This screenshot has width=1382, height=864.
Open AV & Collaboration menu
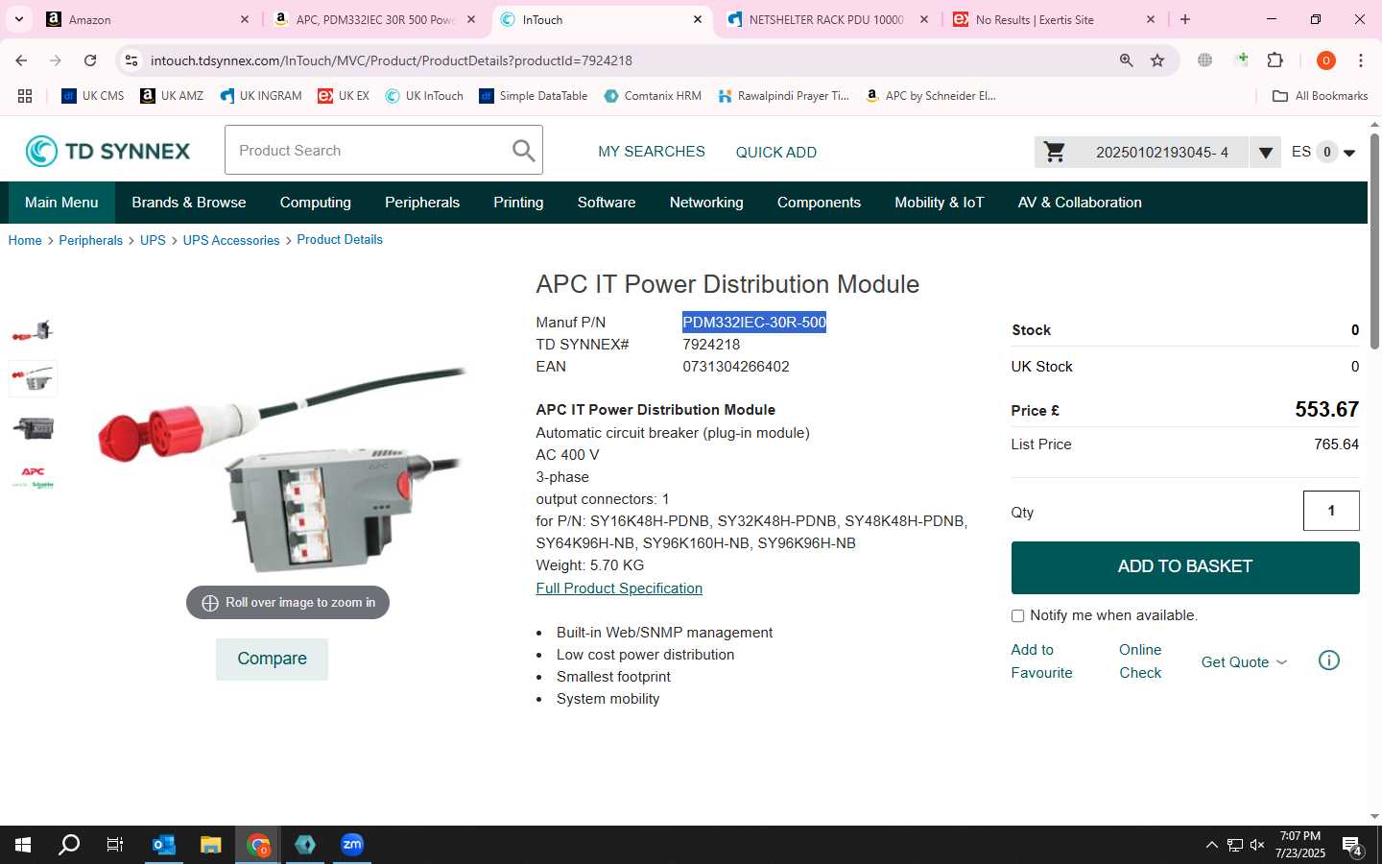coord(1080,203)
